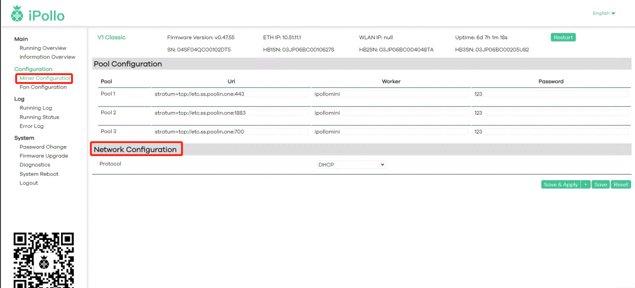
Task: Open the English language dropdown
Action: click(604, 13)
